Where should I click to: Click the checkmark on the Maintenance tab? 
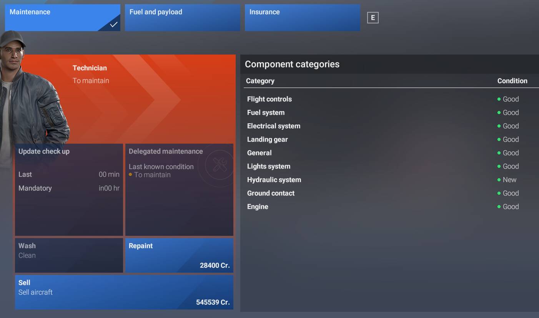[x=113, y=25]
